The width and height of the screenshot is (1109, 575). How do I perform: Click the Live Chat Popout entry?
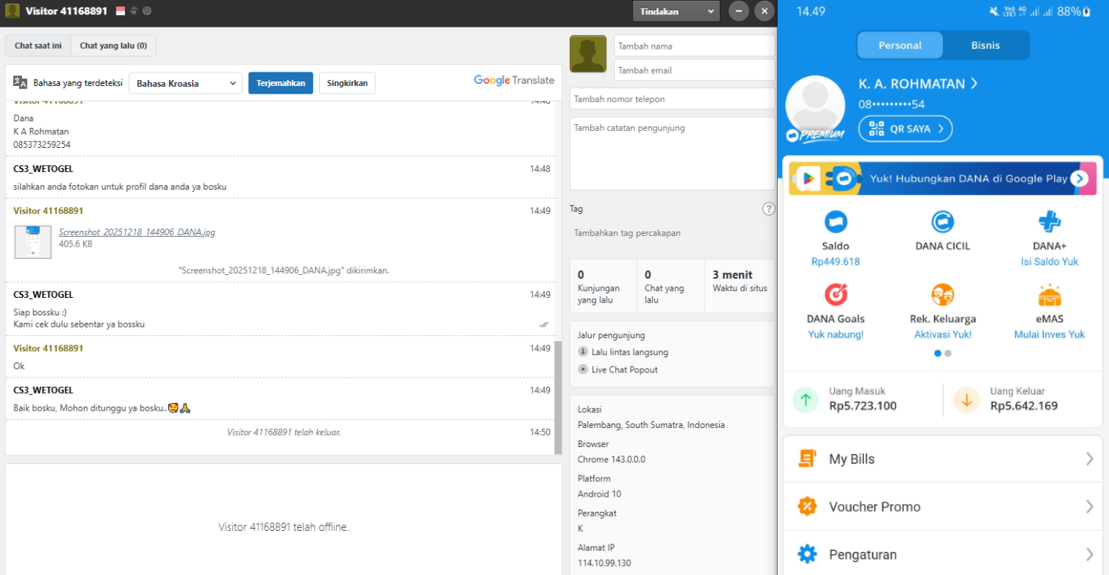(625, 369)
